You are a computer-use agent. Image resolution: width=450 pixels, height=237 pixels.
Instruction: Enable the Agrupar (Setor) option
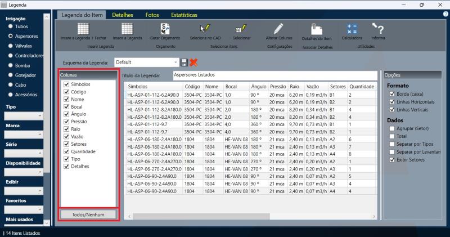391,128
